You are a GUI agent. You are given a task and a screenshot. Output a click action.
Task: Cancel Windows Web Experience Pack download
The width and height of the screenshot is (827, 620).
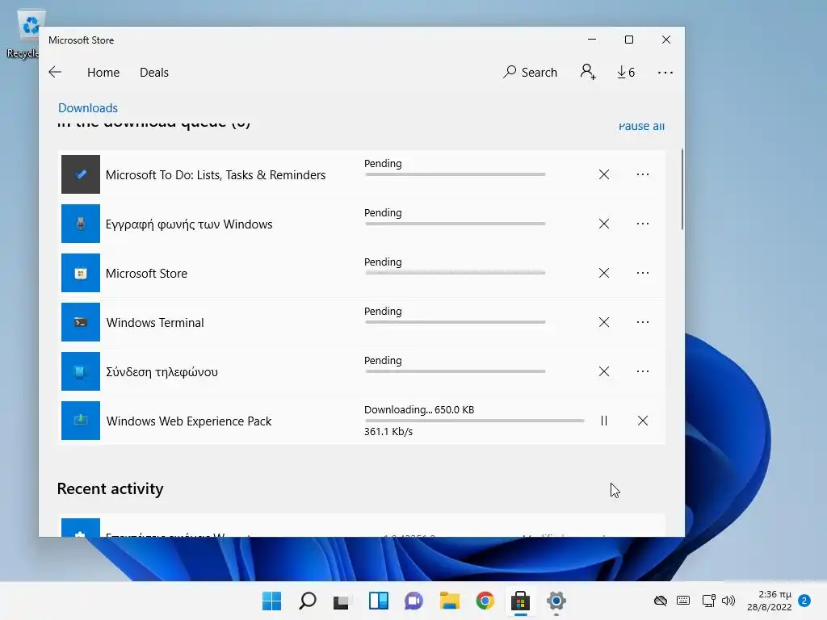tap(642, 421)
